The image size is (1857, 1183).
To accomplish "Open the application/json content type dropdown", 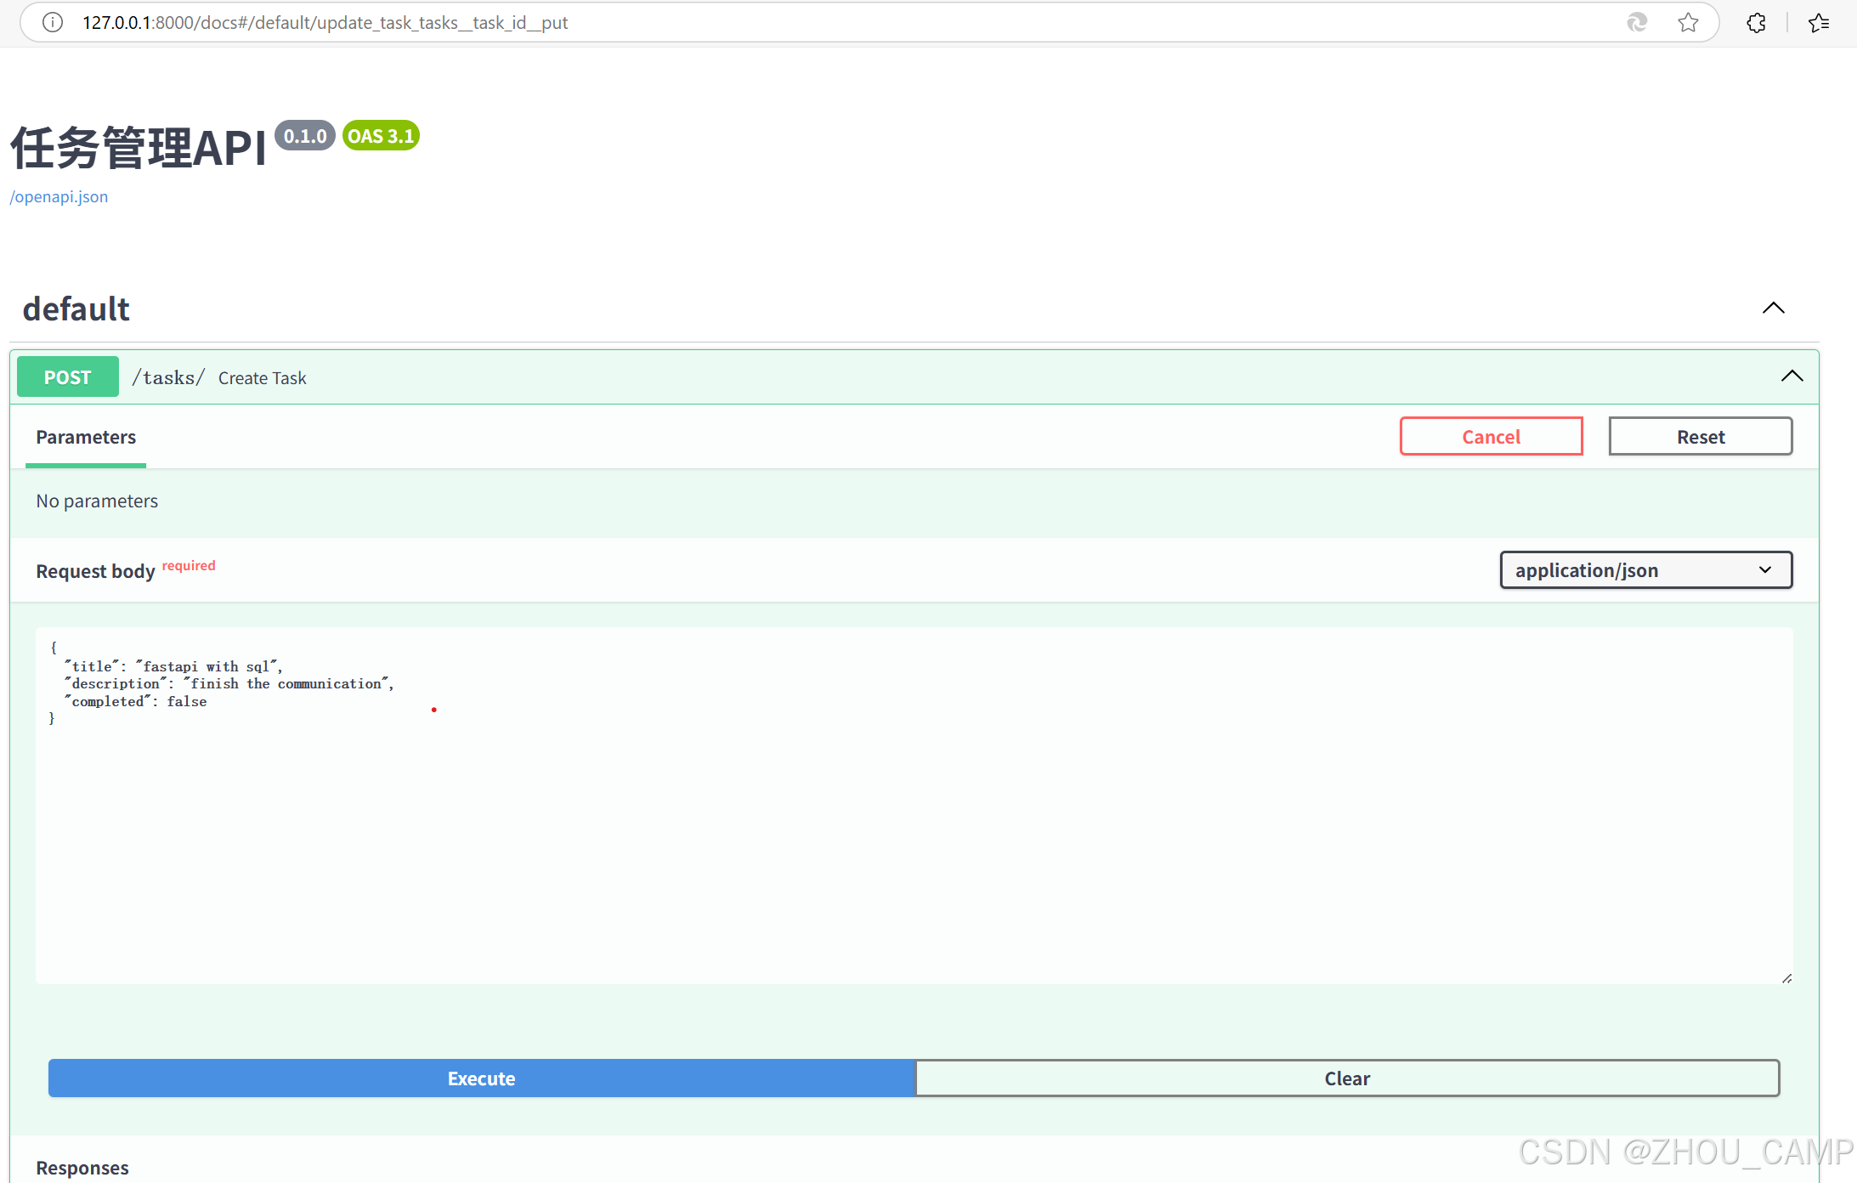I will tap(1645, 570).
